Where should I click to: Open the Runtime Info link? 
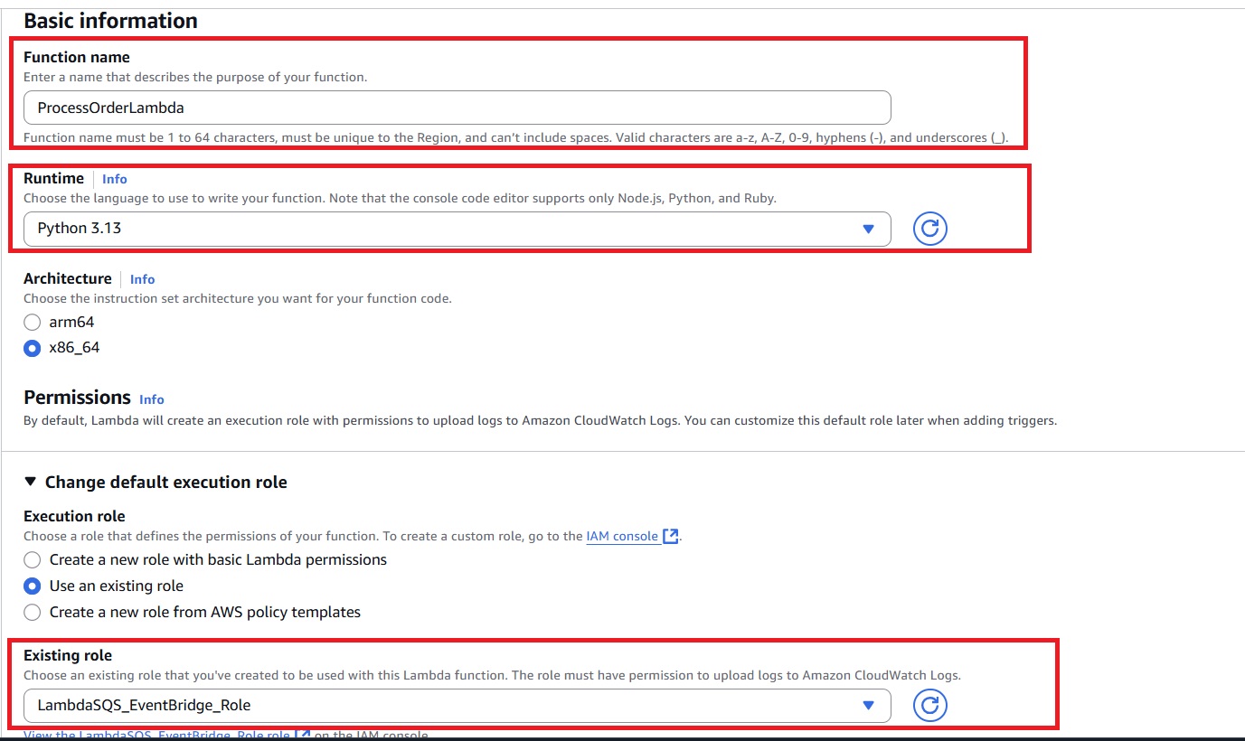[x=114, y=178]
